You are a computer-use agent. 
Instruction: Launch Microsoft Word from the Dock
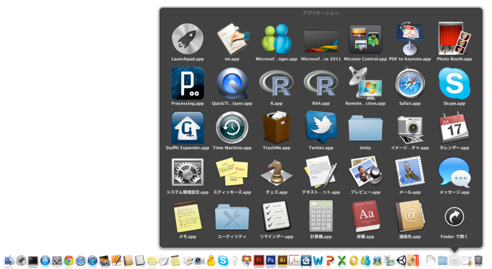[318, 260]
